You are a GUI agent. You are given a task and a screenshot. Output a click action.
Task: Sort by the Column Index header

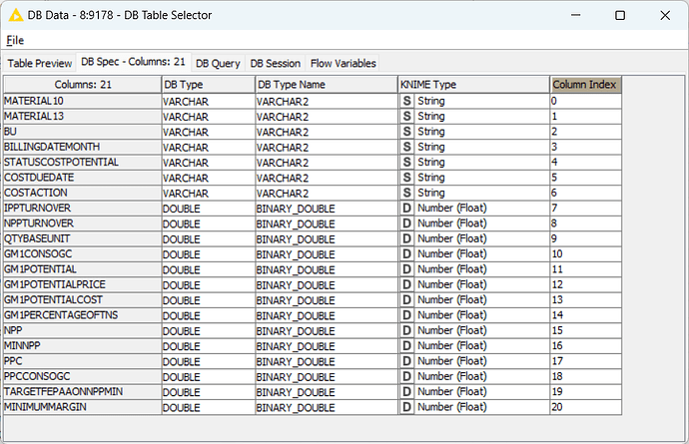tap(586, 85)
